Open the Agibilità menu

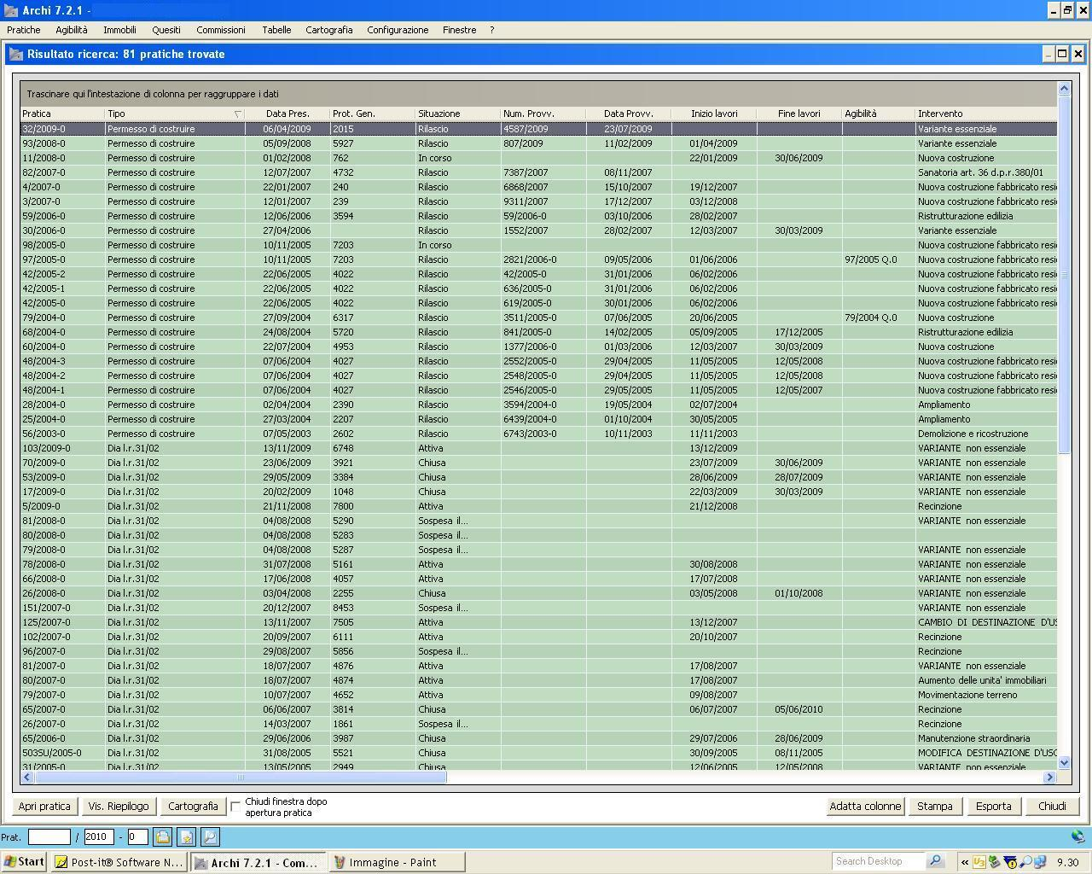point(72,30)
